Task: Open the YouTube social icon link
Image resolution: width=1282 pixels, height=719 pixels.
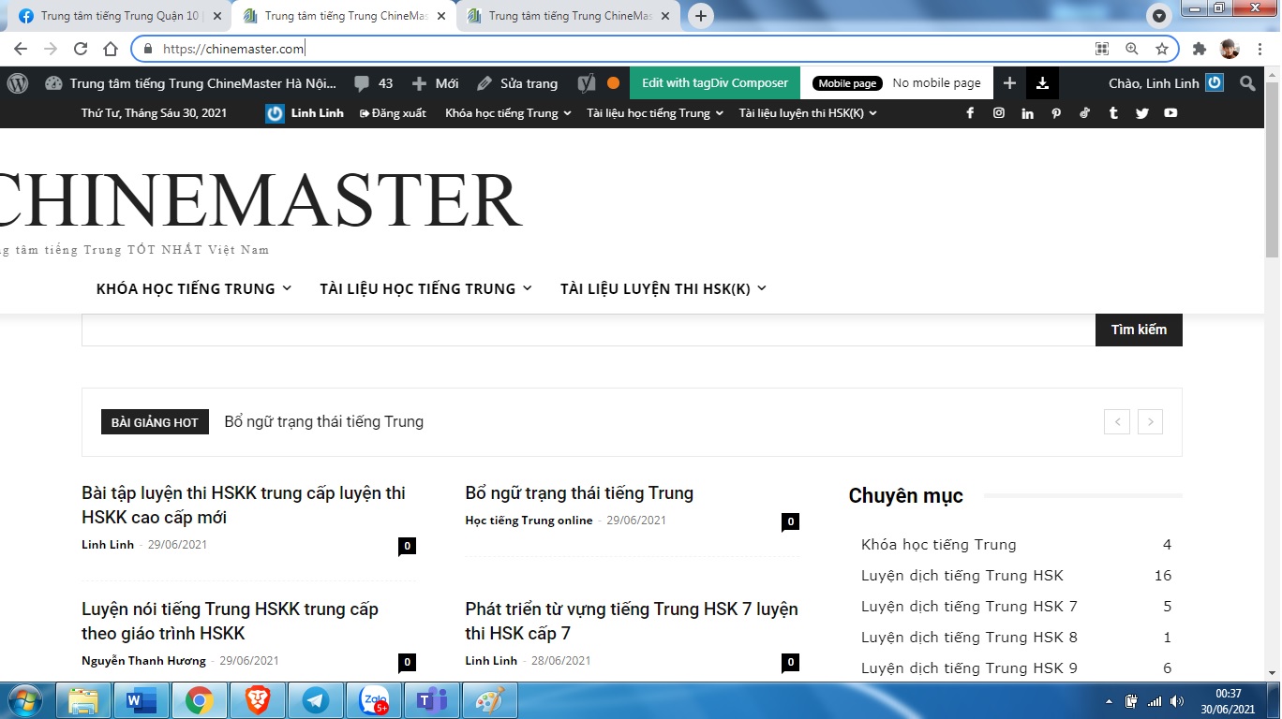Action: pos(1170,113)
